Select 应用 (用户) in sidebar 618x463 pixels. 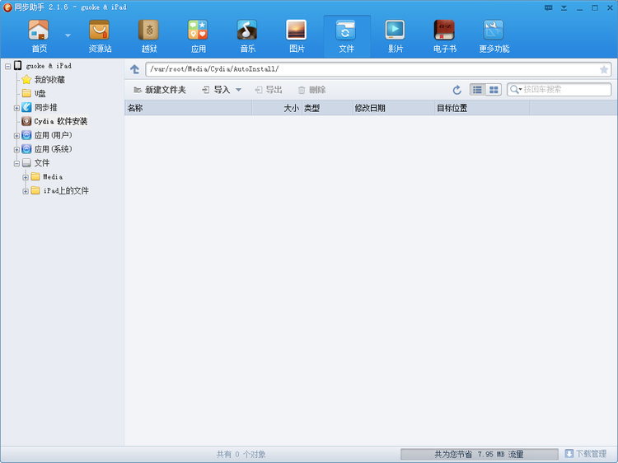click(53, 135)
